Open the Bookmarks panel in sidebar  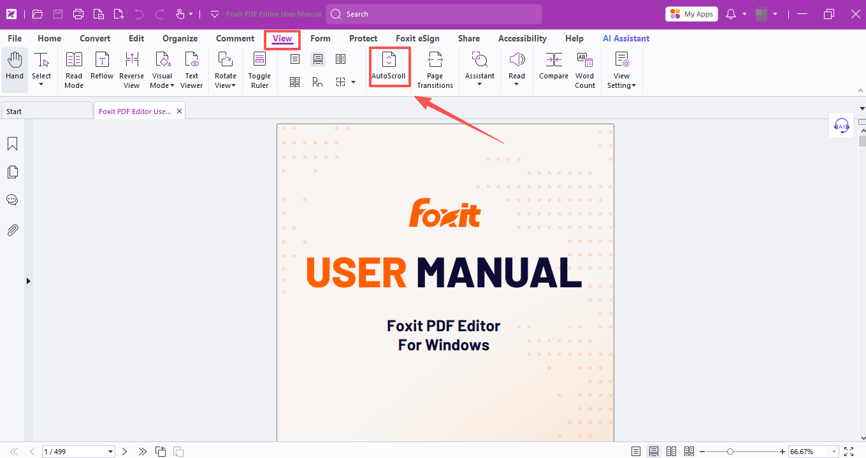coord(12,144)
